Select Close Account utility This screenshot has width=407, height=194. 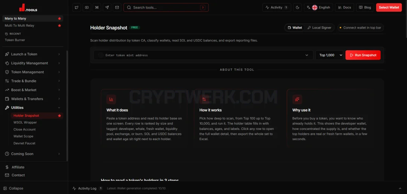[24, 130]
